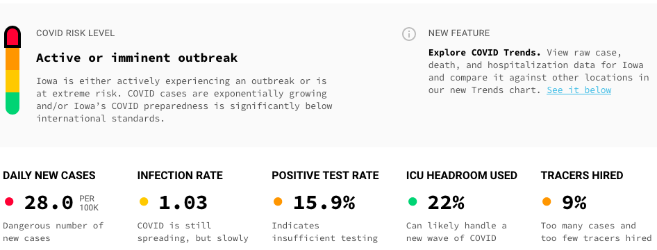Select the green bottom of risk level bar
The image size is (657, 250).
(x=13, y=103)
